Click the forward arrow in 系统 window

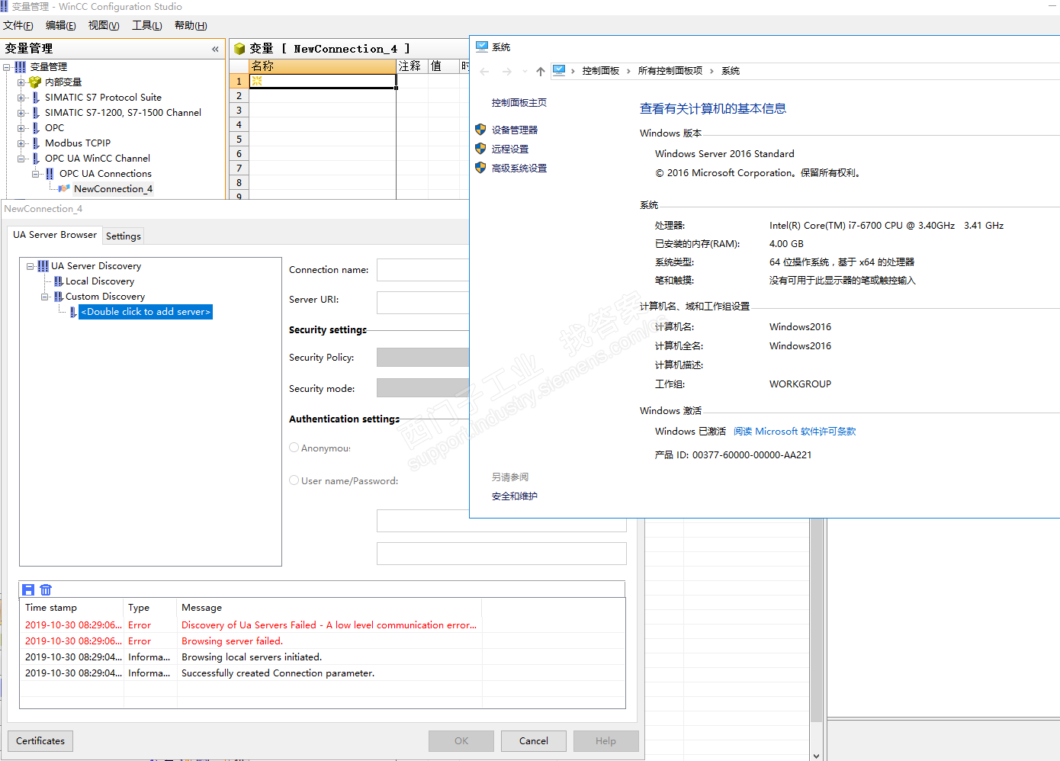pos(507,71)
